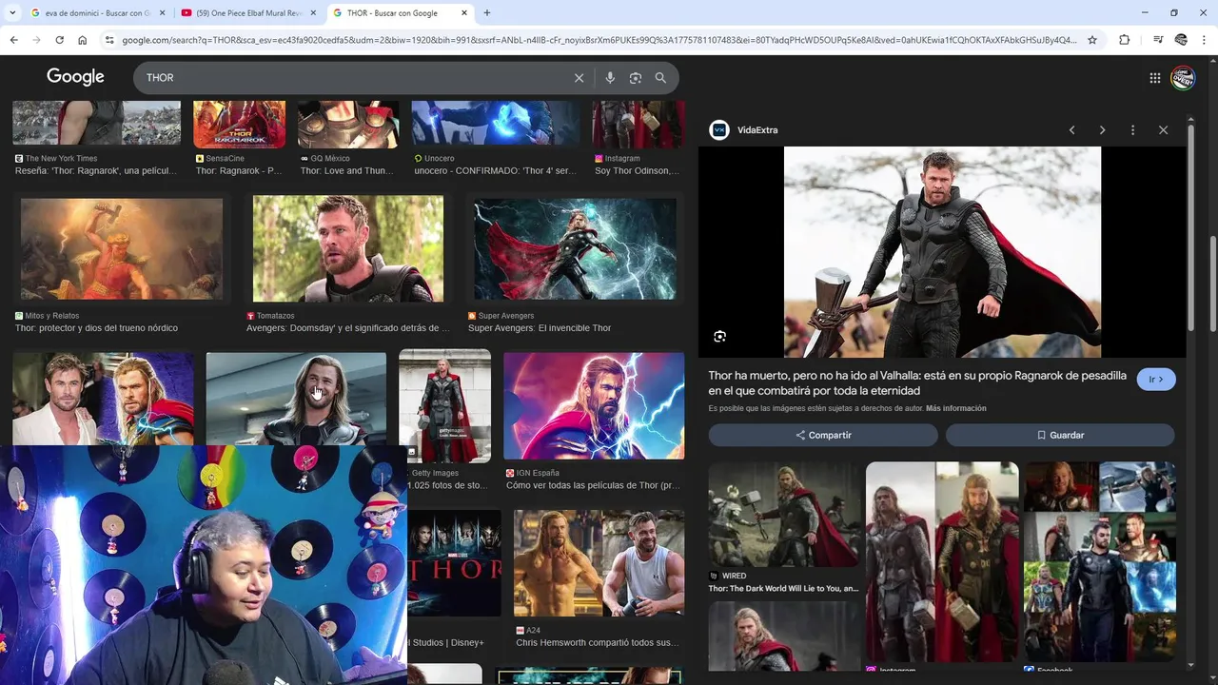Reload the current page
Screen dimensions: 1218x685
click(x=59, y=40)
